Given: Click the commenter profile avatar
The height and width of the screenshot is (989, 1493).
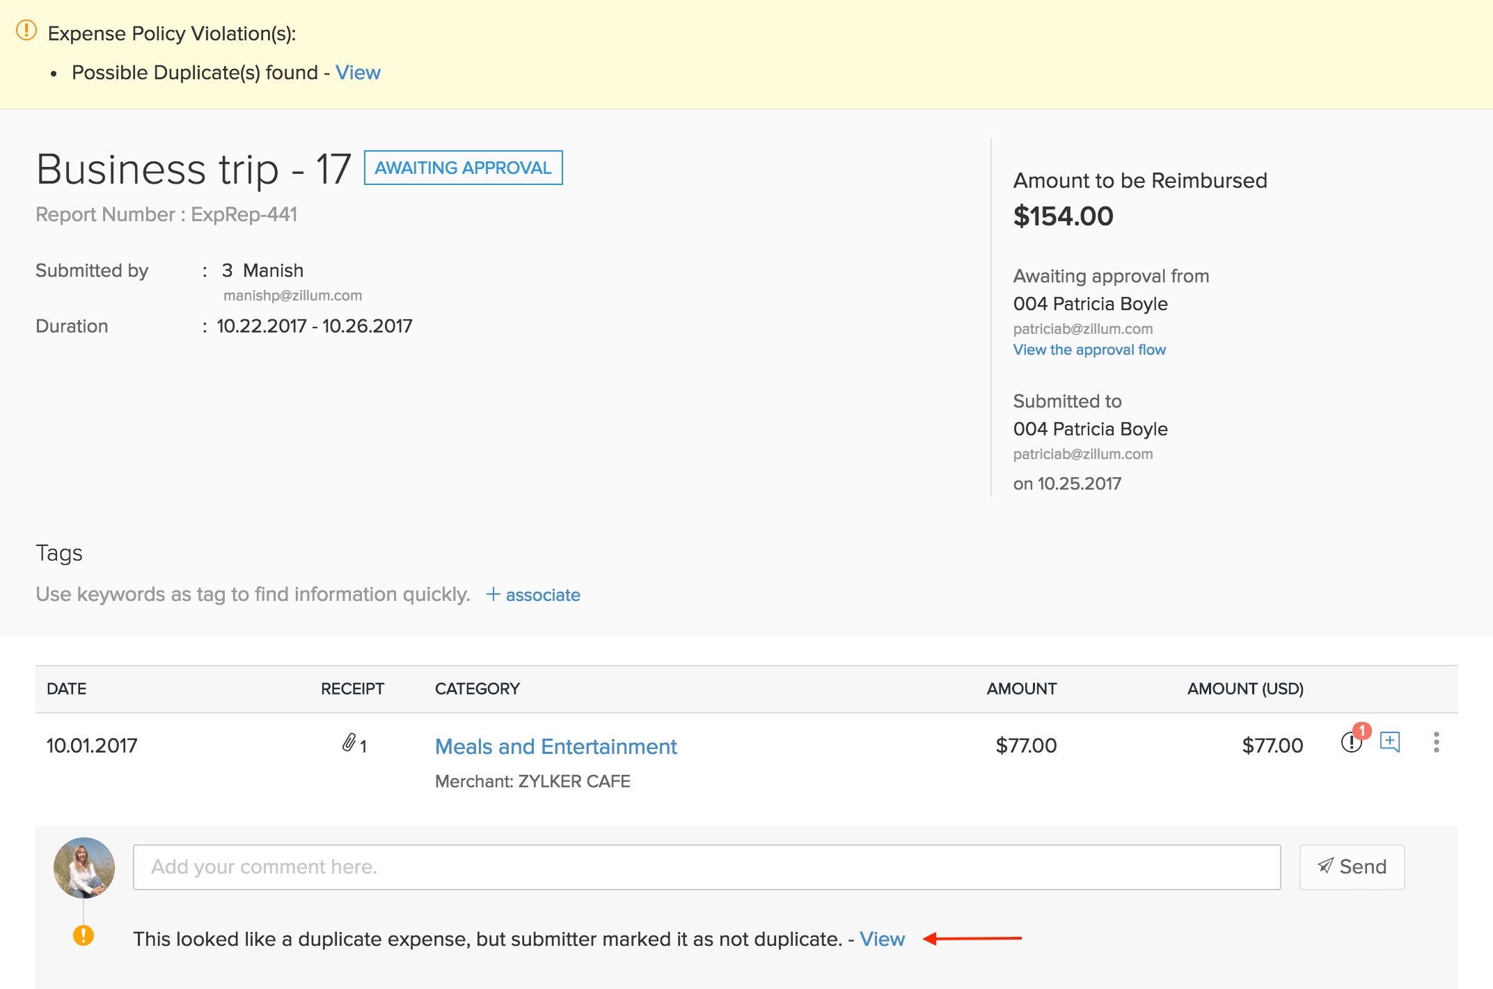Looking at the screenshot, I should [x=84, y=867].
